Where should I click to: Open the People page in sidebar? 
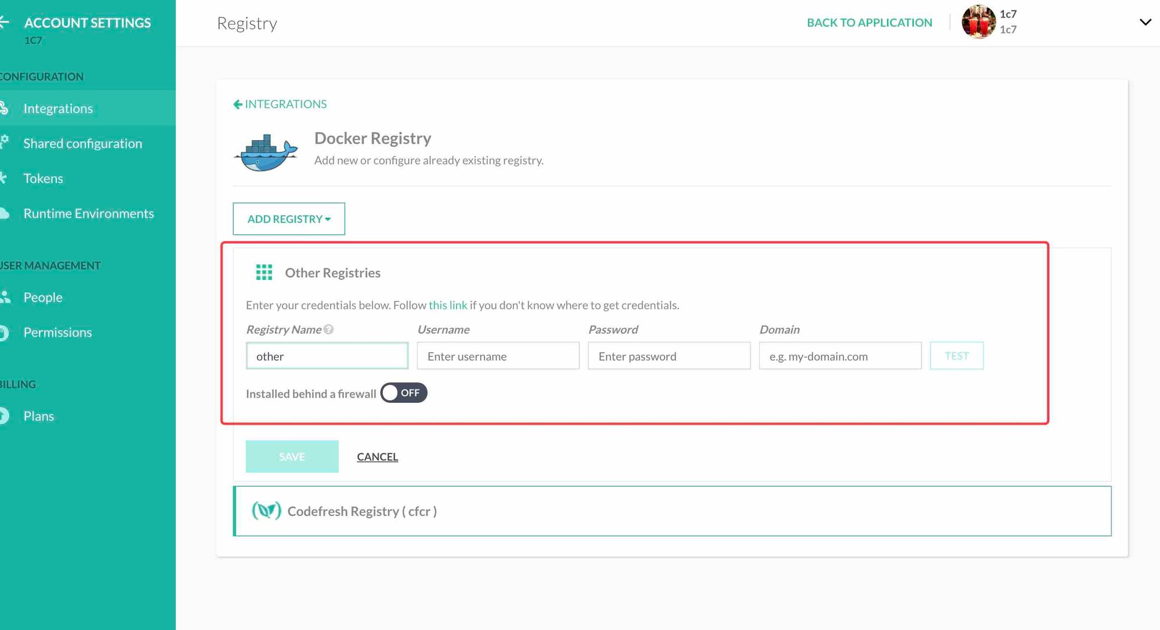42,297
